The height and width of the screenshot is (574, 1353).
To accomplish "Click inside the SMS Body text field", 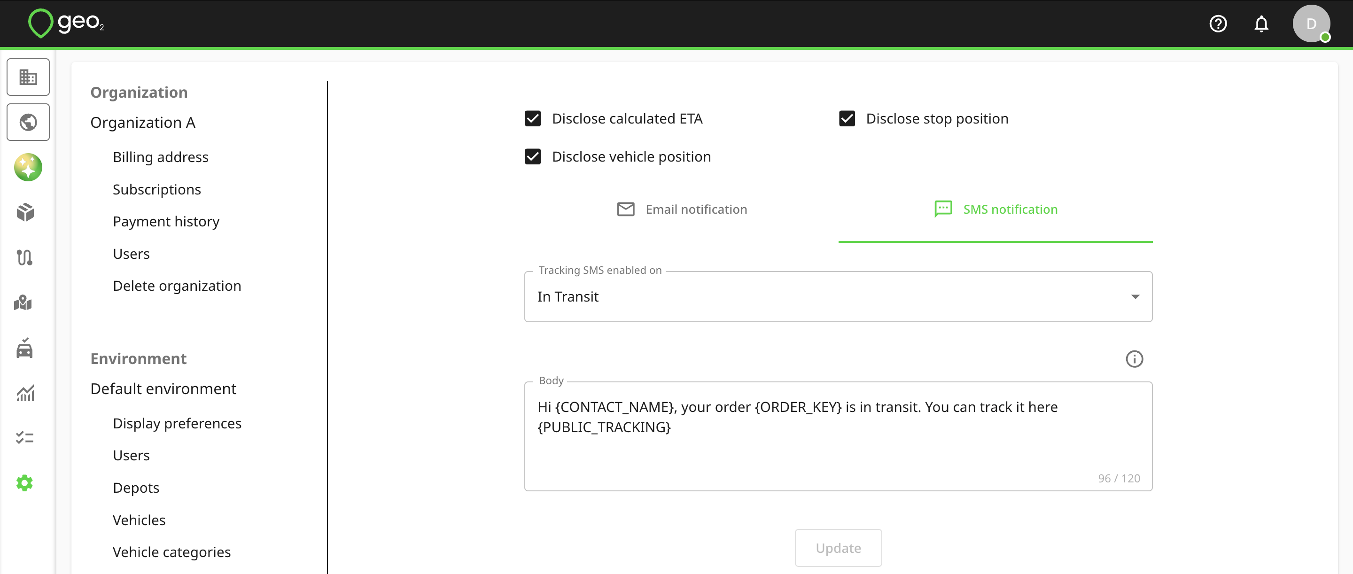I will coord(838,436).
